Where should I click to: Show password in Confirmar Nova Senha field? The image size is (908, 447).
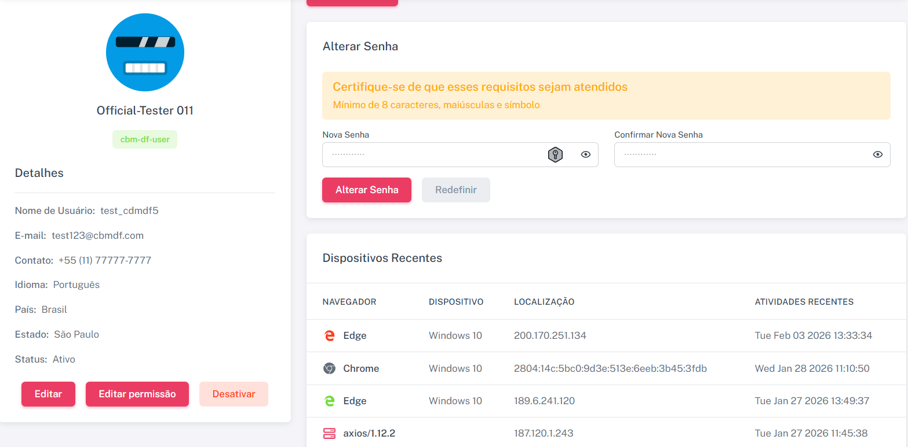(878, 154)
